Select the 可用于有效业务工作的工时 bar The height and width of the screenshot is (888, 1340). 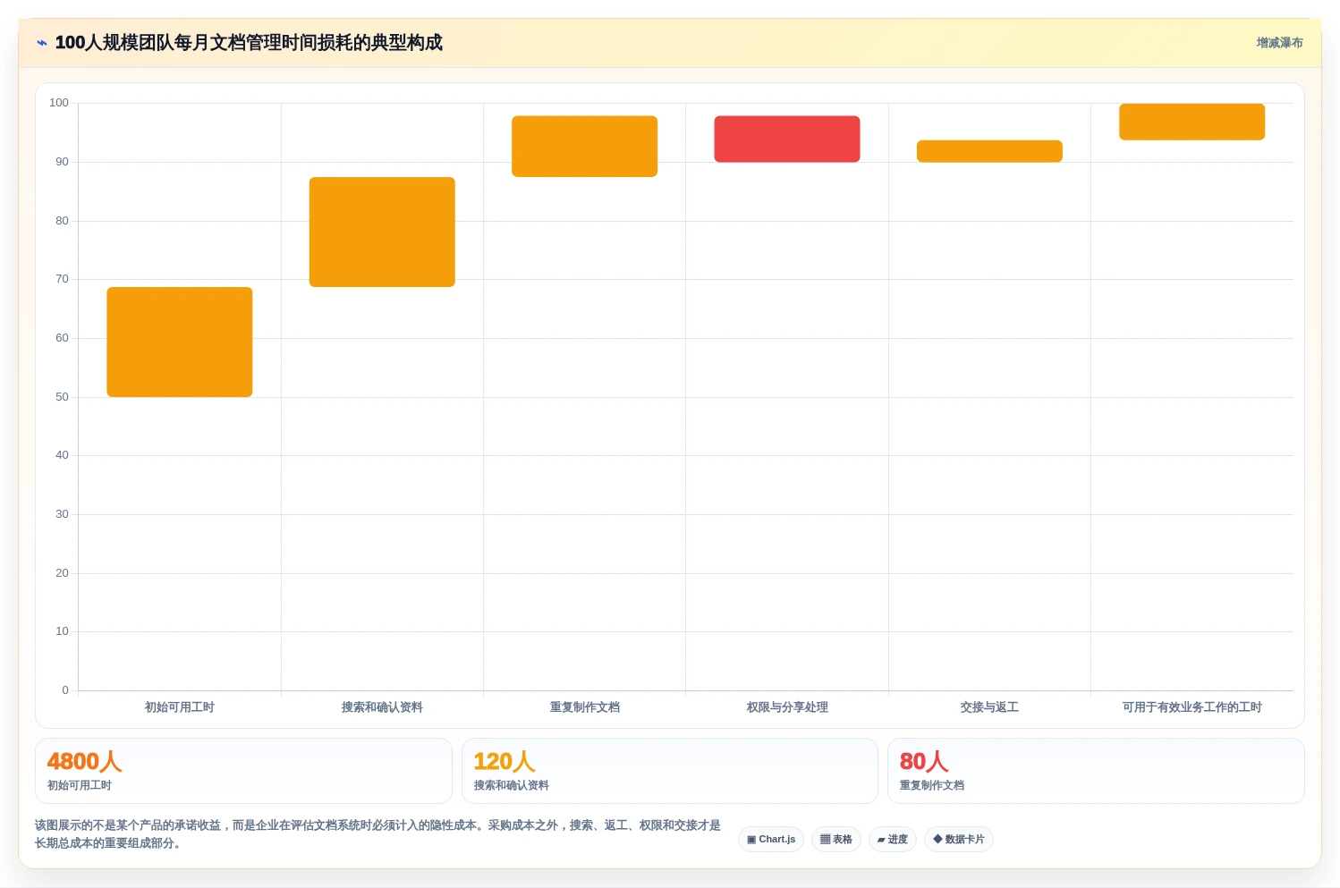1192,122
